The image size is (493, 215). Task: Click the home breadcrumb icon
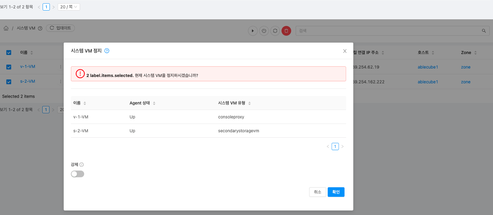click(6, 28)
